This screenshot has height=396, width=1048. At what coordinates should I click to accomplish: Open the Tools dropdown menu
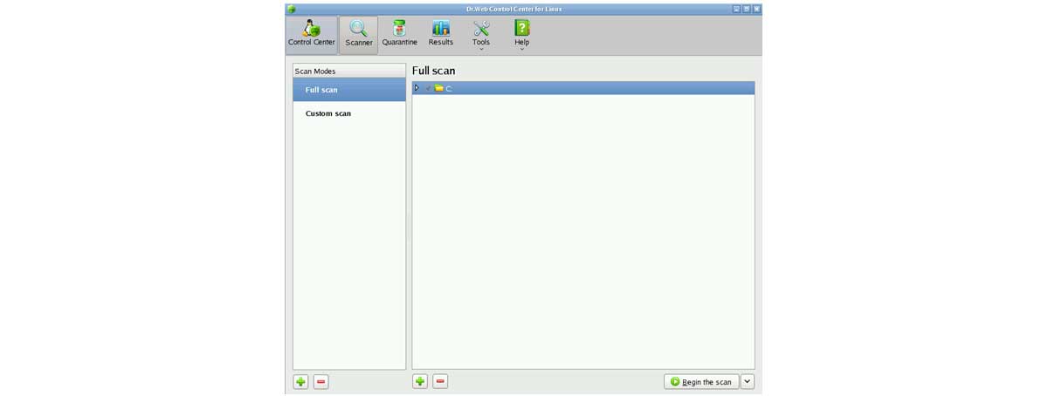[481, 35]
